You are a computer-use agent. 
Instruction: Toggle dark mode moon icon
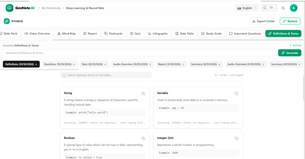pos(283,8)
